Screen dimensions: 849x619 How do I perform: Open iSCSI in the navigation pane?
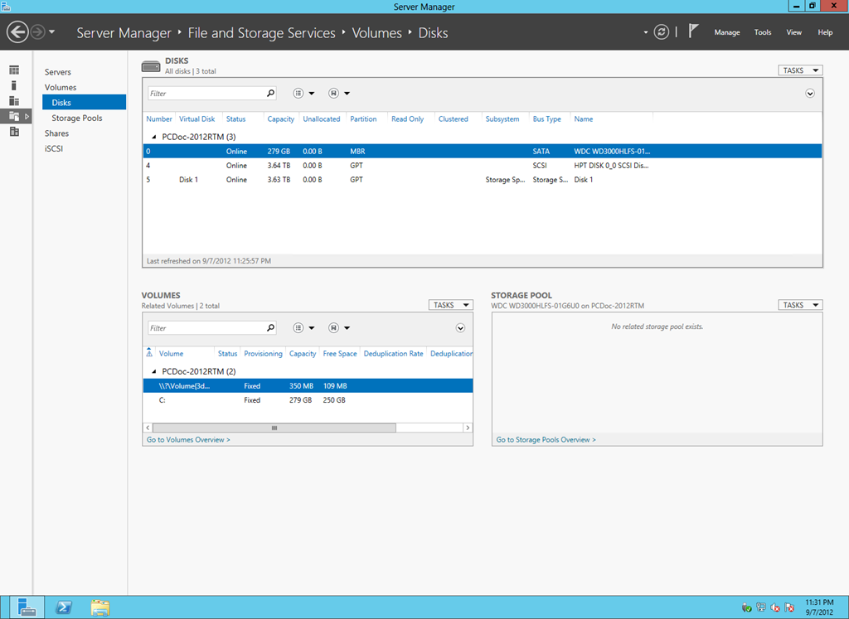tap(54, 148)
